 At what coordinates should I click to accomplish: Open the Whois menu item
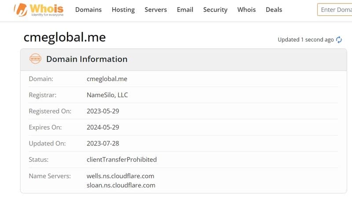tap(246, 10)
